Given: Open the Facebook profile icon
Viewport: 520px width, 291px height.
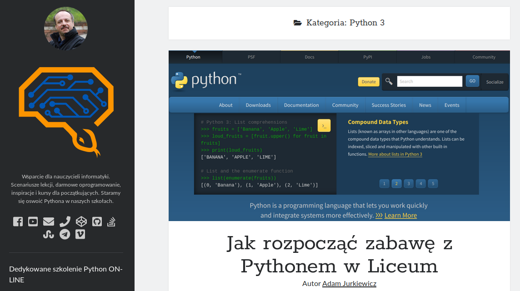Looking at the screenshot, I should tap(18, 222).
